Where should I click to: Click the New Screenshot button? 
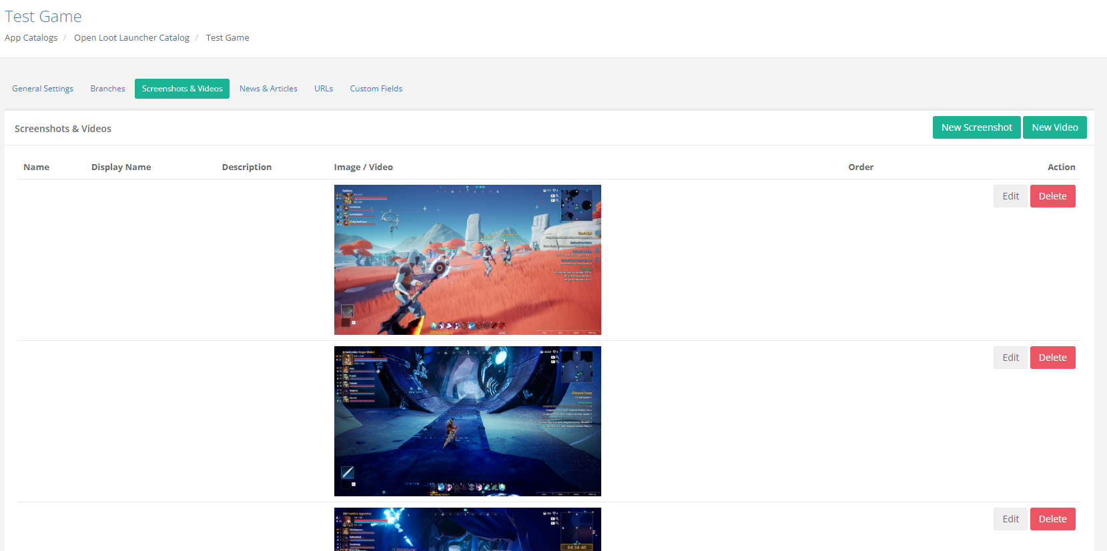pos(976,127)
